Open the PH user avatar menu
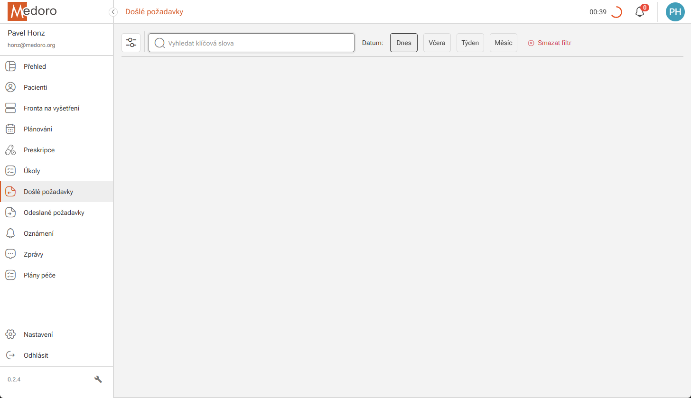The height and width of the screenshot is (398, 691). click(675, 12)
